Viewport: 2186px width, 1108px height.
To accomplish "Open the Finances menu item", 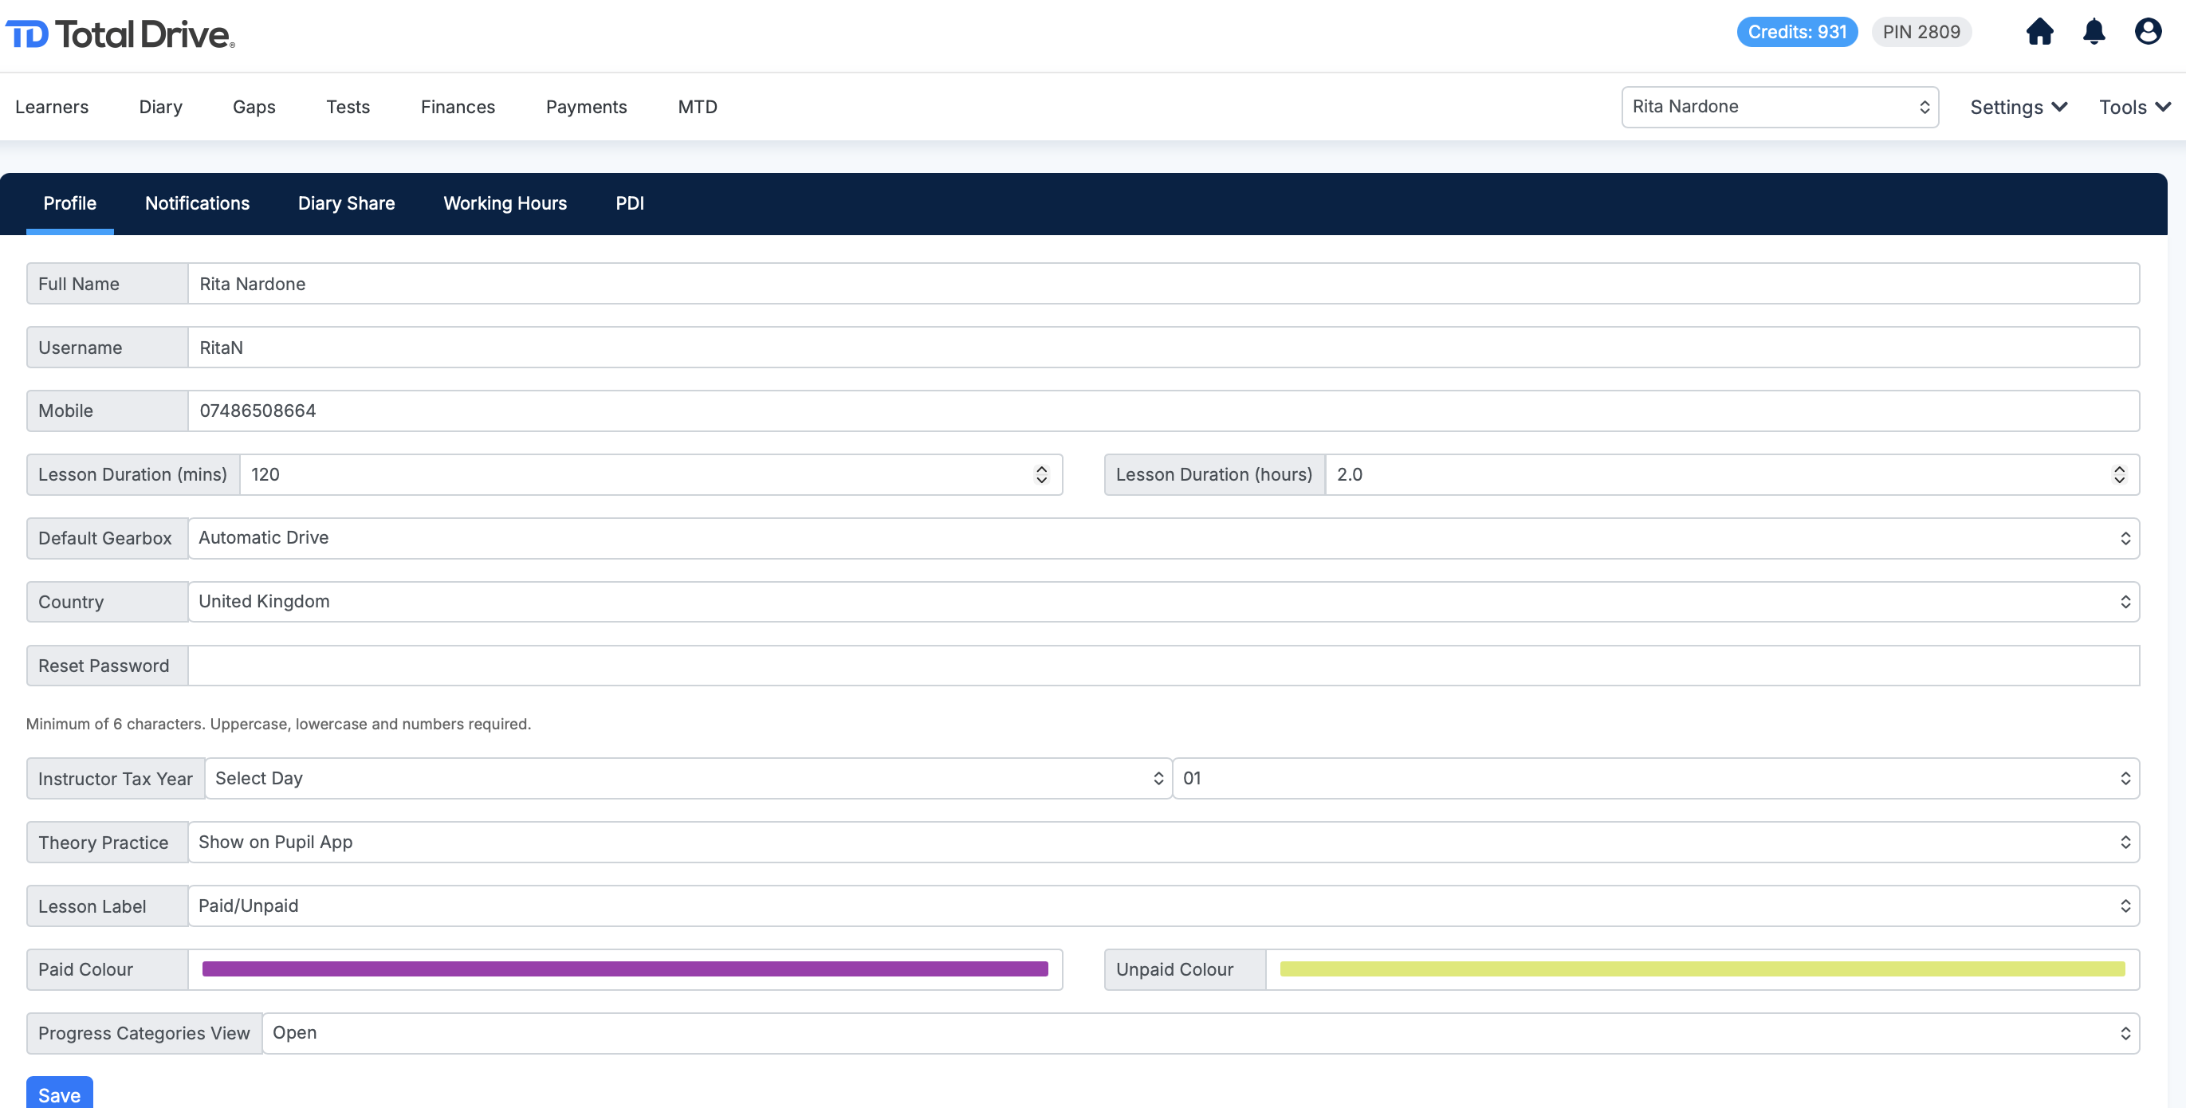I will tap(458, 107).
